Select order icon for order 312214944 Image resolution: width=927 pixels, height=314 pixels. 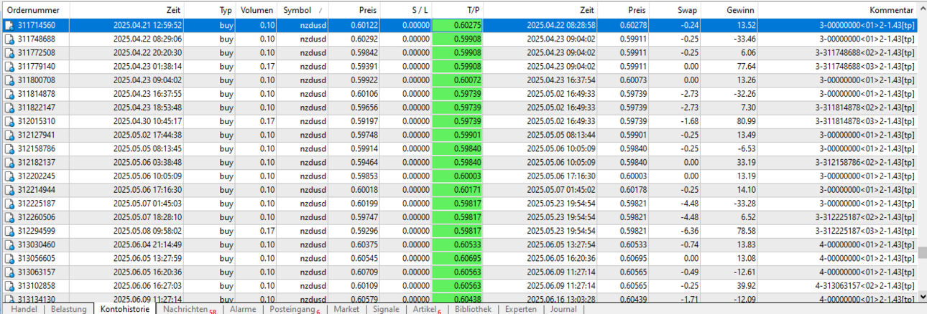click(9, 190)
